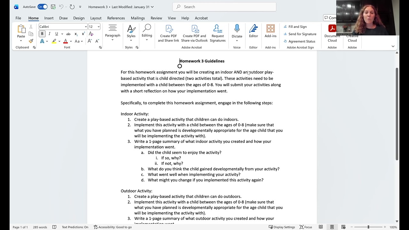Viewport: 409px width, 230px height.
Task: Switch to the Insert tab
Action: click(x=49, y=18)
